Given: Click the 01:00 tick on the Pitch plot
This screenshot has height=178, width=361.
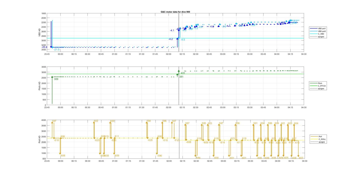Looking at the screenshot, I should 114,107.
